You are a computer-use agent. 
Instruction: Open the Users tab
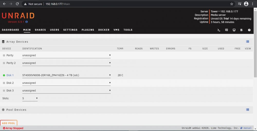pyautogui.click(x=54, y=30)
